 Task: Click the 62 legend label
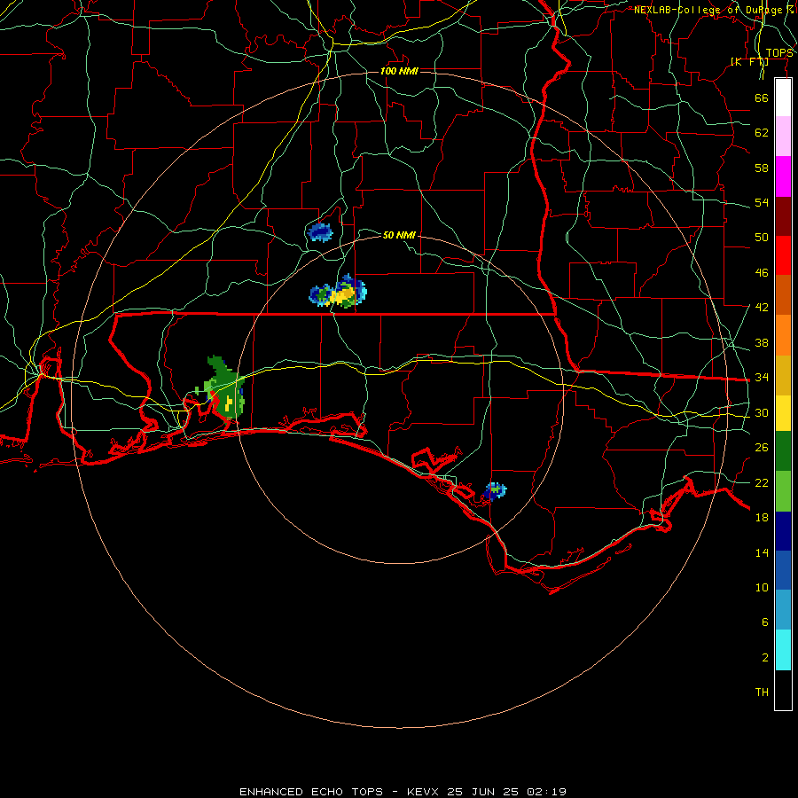click(762, 133)
